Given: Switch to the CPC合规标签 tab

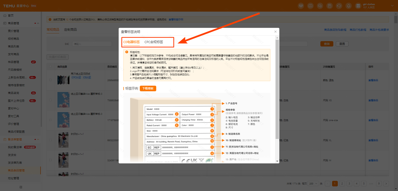Looking at the screenshot, I should coord(154,42).
